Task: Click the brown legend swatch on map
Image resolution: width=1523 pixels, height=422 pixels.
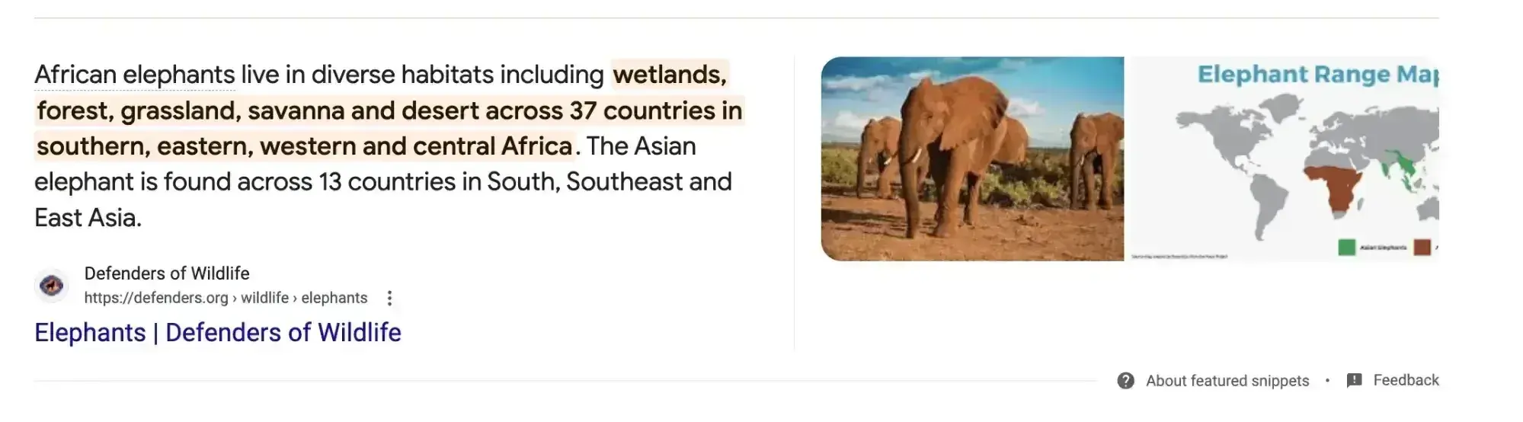Action: (1422, 248)
